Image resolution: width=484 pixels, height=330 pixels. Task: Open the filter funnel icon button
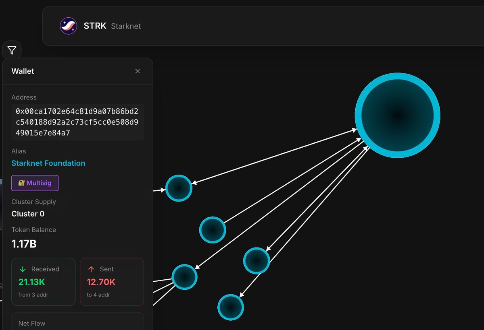12,50
